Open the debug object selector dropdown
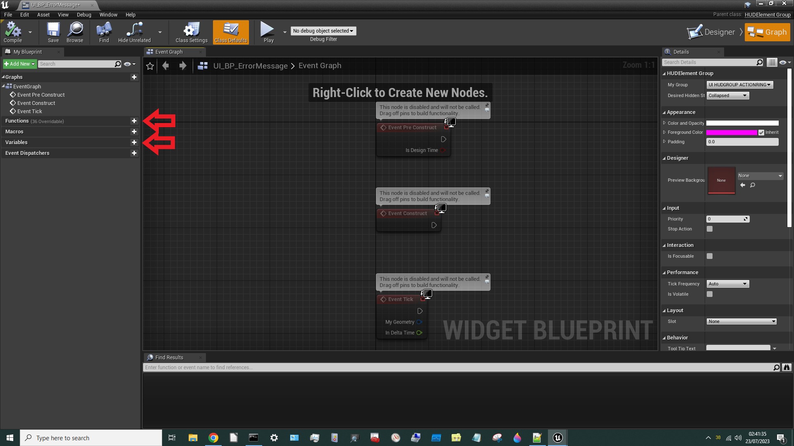 click(323, 31)
